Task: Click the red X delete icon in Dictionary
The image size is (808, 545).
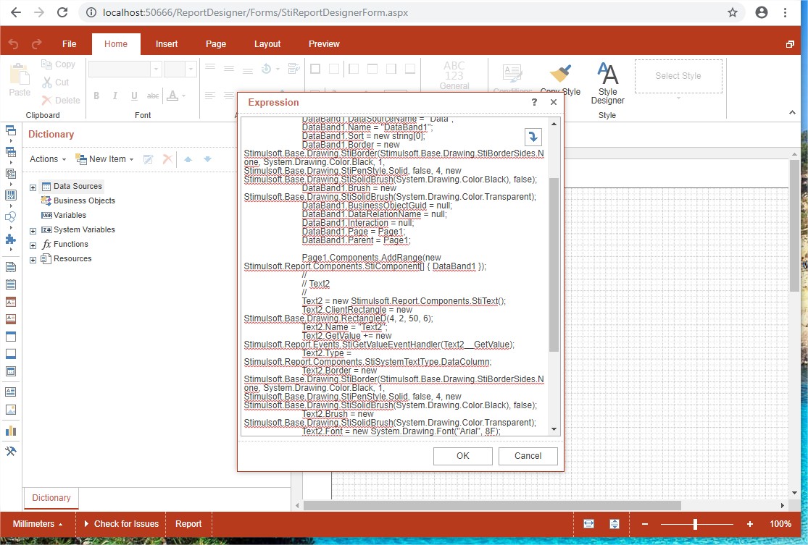Action: [167, 159]
